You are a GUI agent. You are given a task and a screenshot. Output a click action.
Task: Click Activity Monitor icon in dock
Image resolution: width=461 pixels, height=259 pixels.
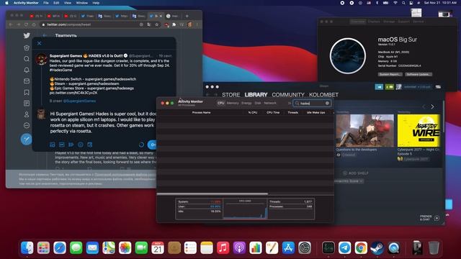point(328,247)
